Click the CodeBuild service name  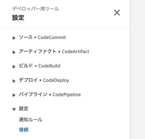click(49, 66)
